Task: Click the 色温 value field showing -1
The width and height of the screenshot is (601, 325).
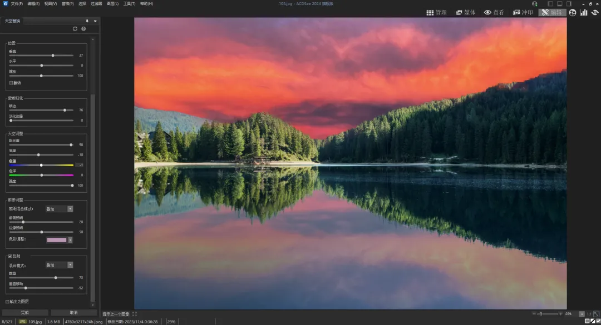Action: click(x=80, y=165)
